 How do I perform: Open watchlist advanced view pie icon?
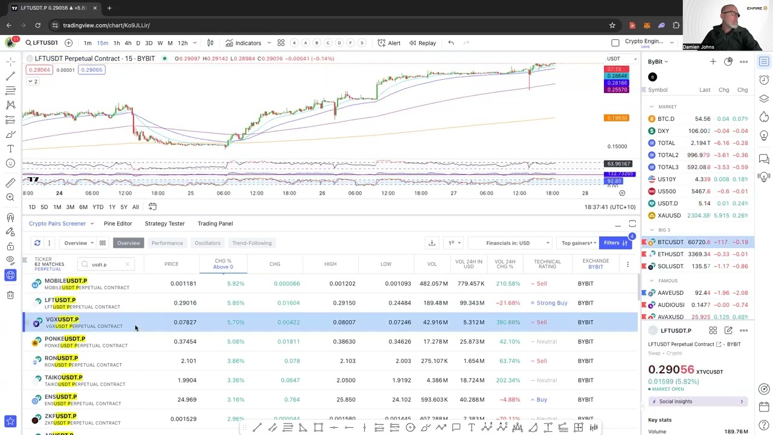(x=728, y=62)
